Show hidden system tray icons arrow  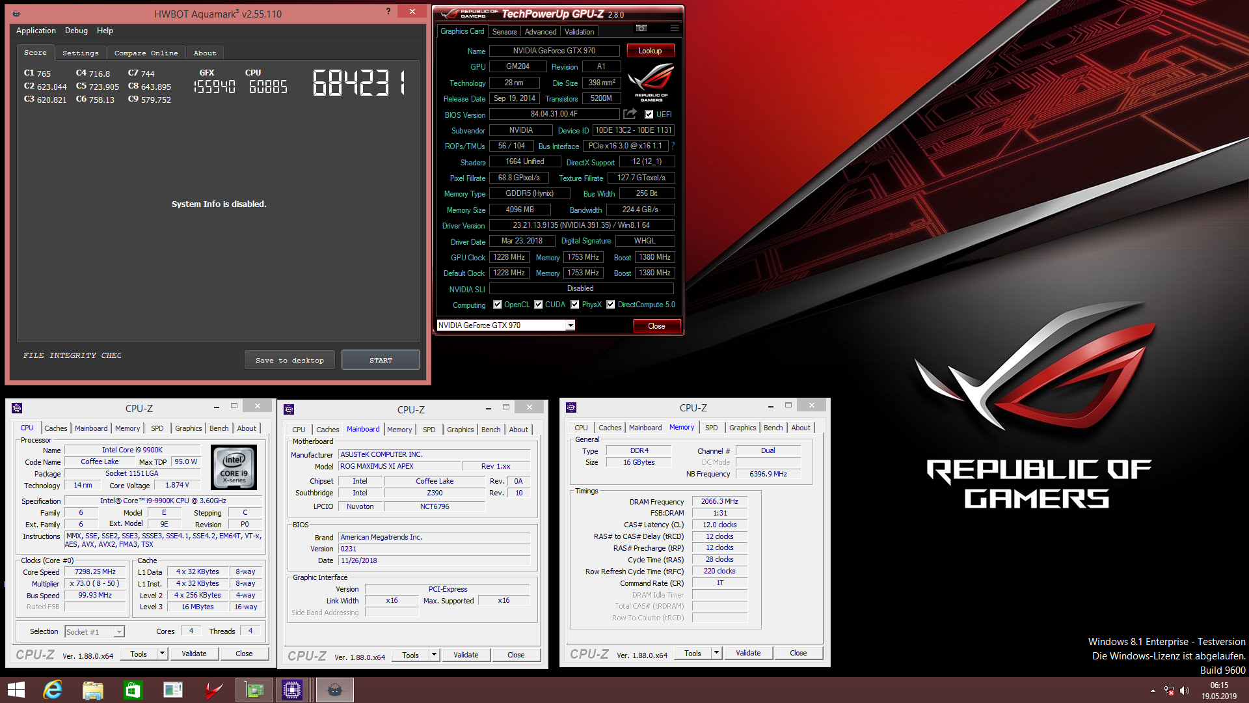tap(1153, 691)
